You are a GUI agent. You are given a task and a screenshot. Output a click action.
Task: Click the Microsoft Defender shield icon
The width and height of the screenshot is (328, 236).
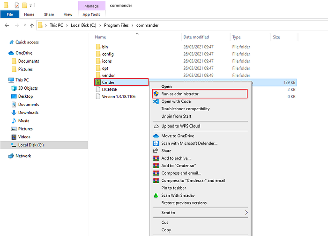click(156, 143)
